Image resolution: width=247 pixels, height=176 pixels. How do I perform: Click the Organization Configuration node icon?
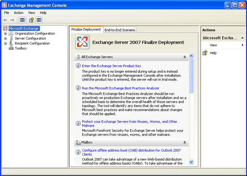tap(11, 33)
